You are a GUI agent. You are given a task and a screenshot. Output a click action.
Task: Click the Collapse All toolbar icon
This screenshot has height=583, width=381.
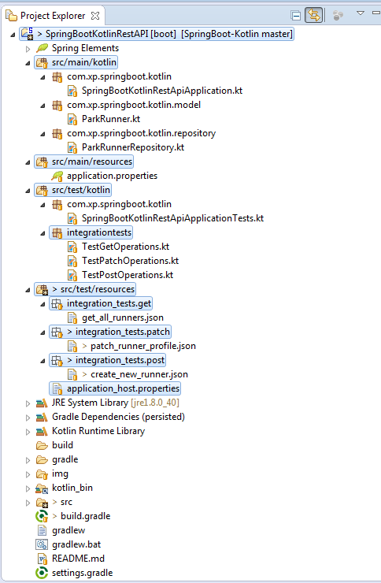(x=296, y=16)
